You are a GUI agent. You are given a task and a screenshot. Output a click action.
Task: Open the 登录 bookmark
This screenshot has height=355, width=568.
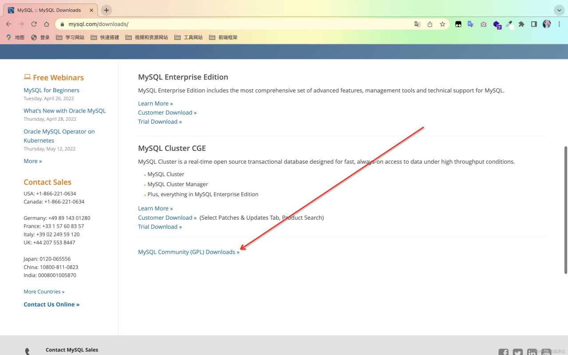click(x=40, y=37)
